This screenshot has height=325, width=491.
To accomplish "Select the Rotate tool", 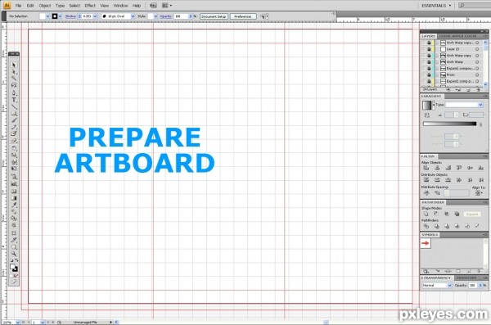I will tap(13, 148).
